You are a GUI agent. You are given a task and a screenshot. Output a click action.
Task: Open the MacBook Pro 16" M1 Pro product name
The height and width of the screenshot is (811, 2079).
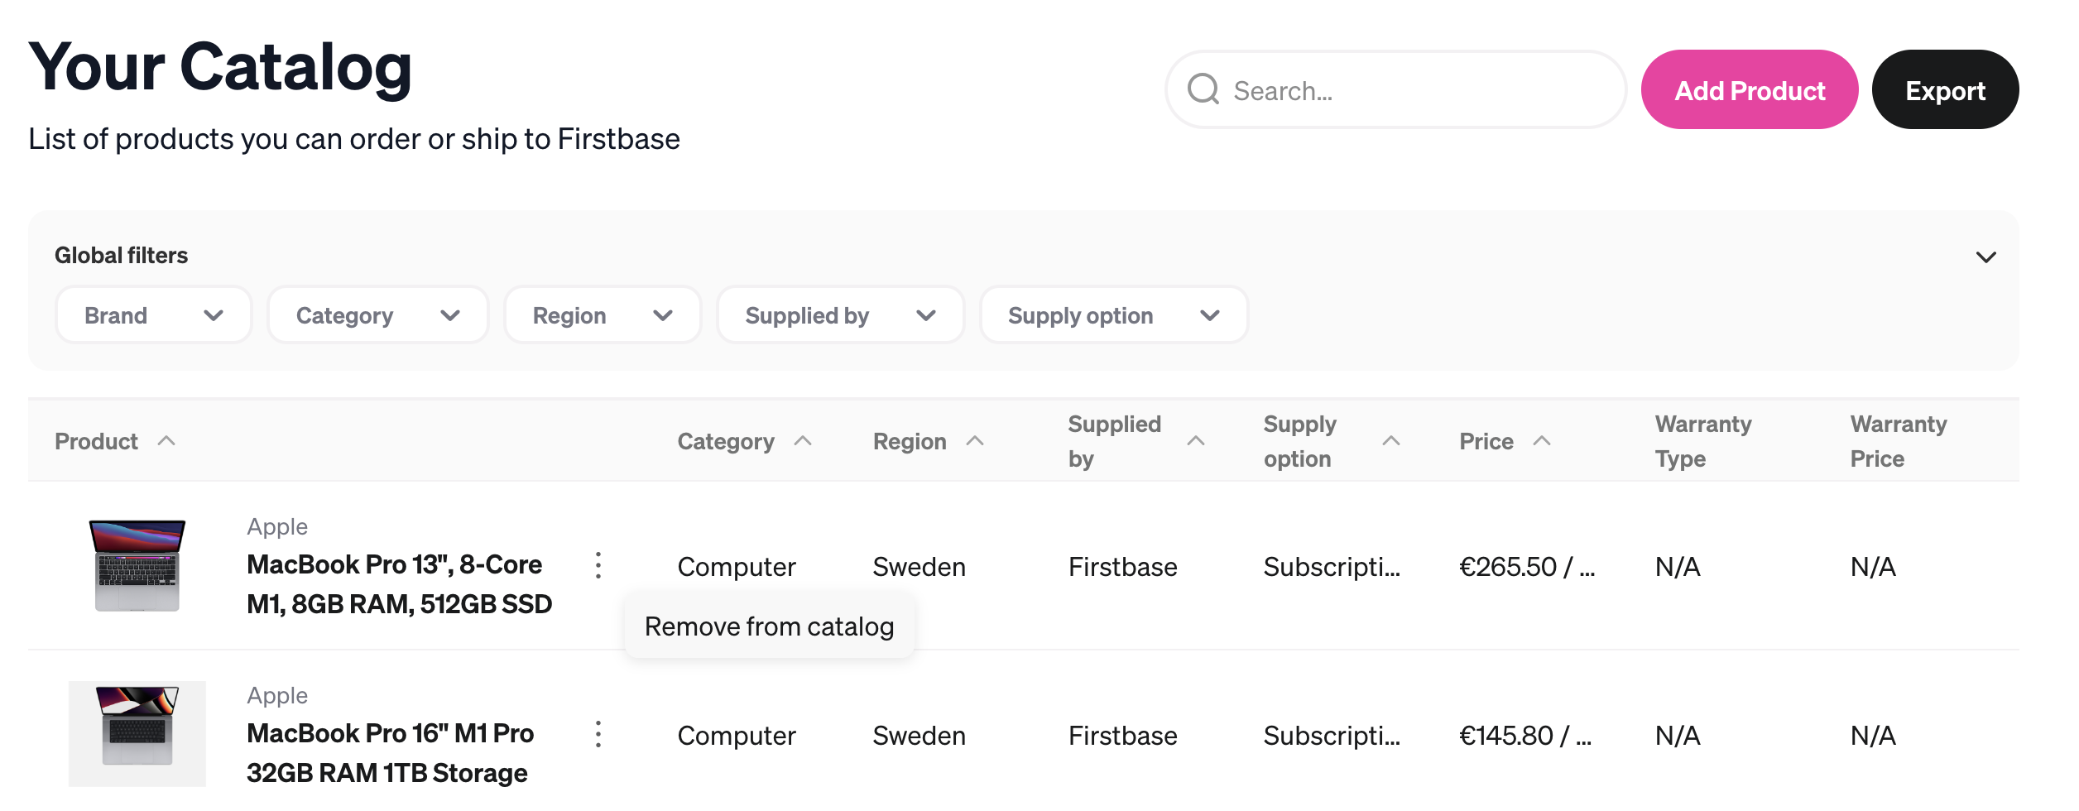(x=391, y=753)
